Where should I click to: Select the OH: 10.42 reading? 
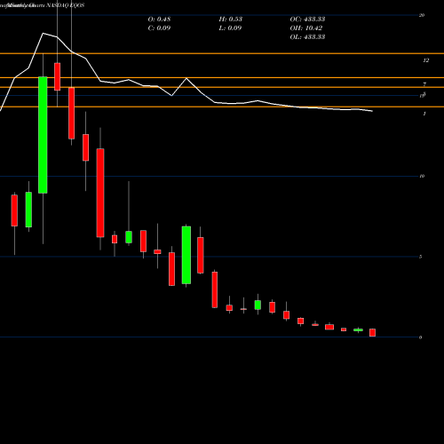click(x=306, y=28)
